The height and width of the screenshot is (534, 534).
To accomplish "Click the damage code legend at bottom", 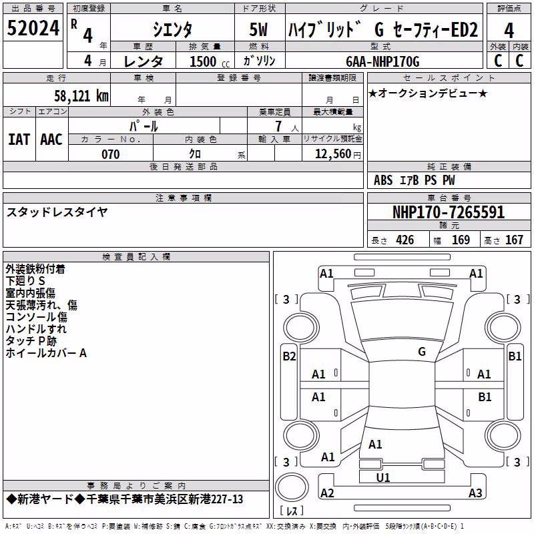I will (x=234, y=526).
